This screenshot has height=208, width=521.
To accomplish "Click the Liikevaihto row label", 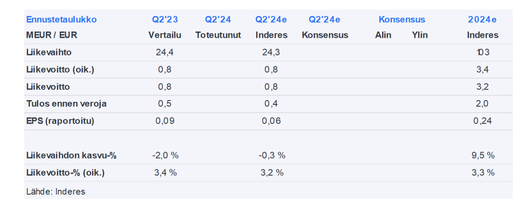I will (49, 52).
